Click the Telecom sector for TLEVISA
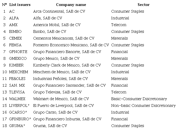 (x=119, y=92)
